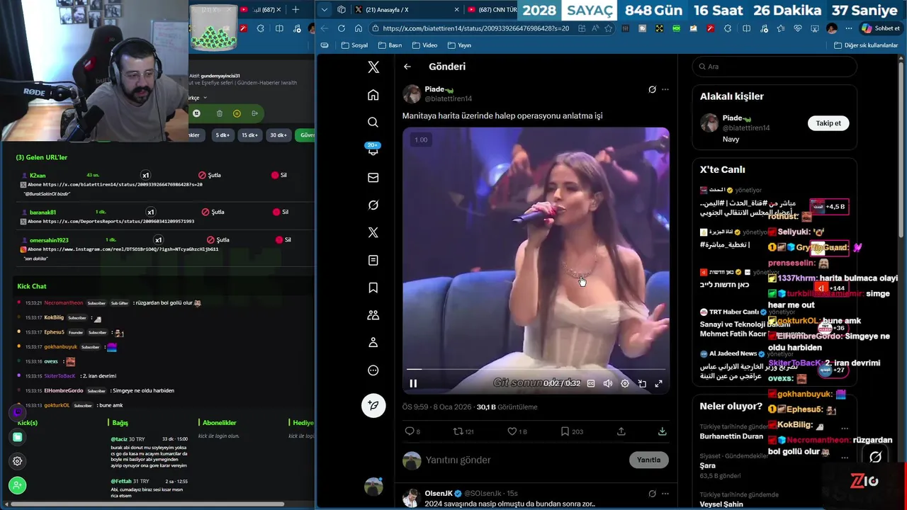Open video settings gear
Image resolution: width=907 pixels, height=510 pixels.
coord(625,383)
